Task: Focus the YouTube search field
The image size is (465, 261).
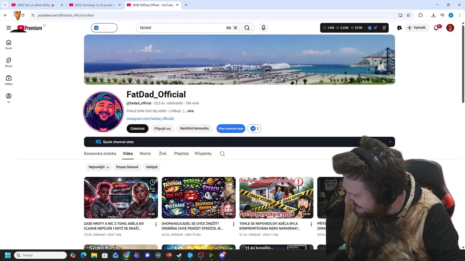Action: [182, 28]
